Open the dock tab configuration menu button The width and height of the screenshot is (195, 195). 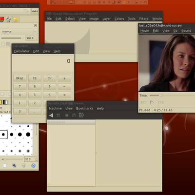pyautogui.click(x=36, y=26)
